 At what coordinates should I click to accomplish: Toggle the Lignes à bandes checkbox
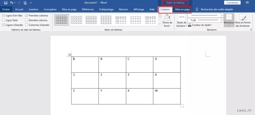tap(4, 25)
